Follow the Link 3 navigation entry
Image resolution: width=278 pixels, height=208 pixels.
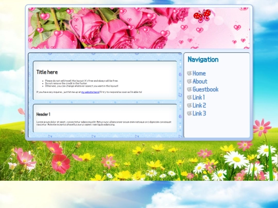coord(199,114)
